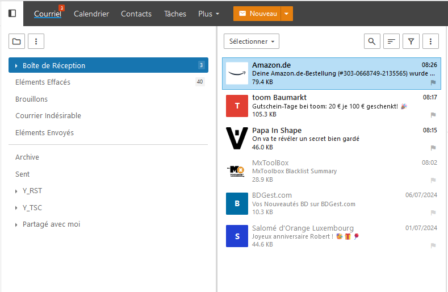Switch to the Calendrier tab
This screenshot has height=292, width=448.
[91, 14]
